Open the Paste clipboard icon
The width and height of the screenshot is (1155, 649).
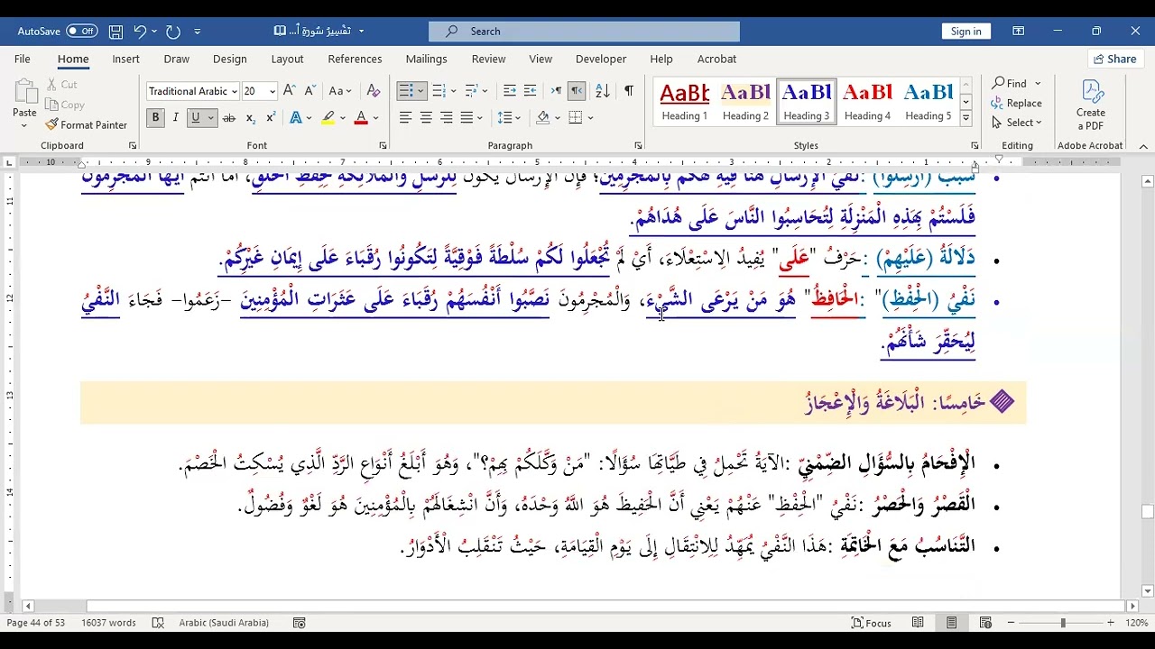click(x=24, y=92)
